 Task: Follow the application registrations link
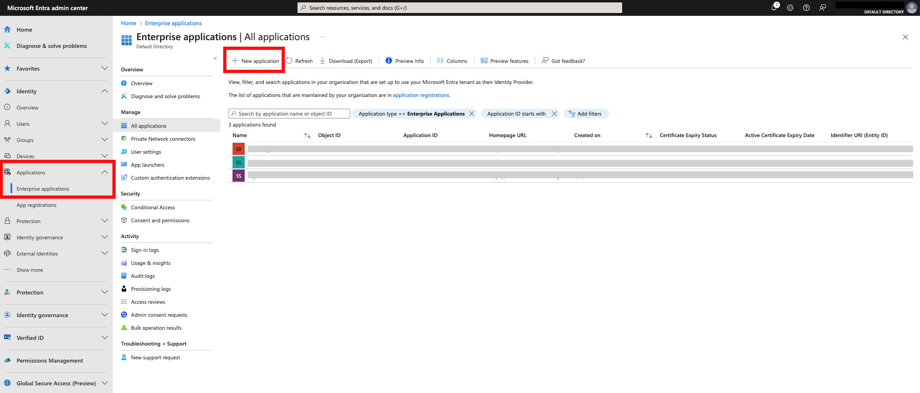(421, 95)
